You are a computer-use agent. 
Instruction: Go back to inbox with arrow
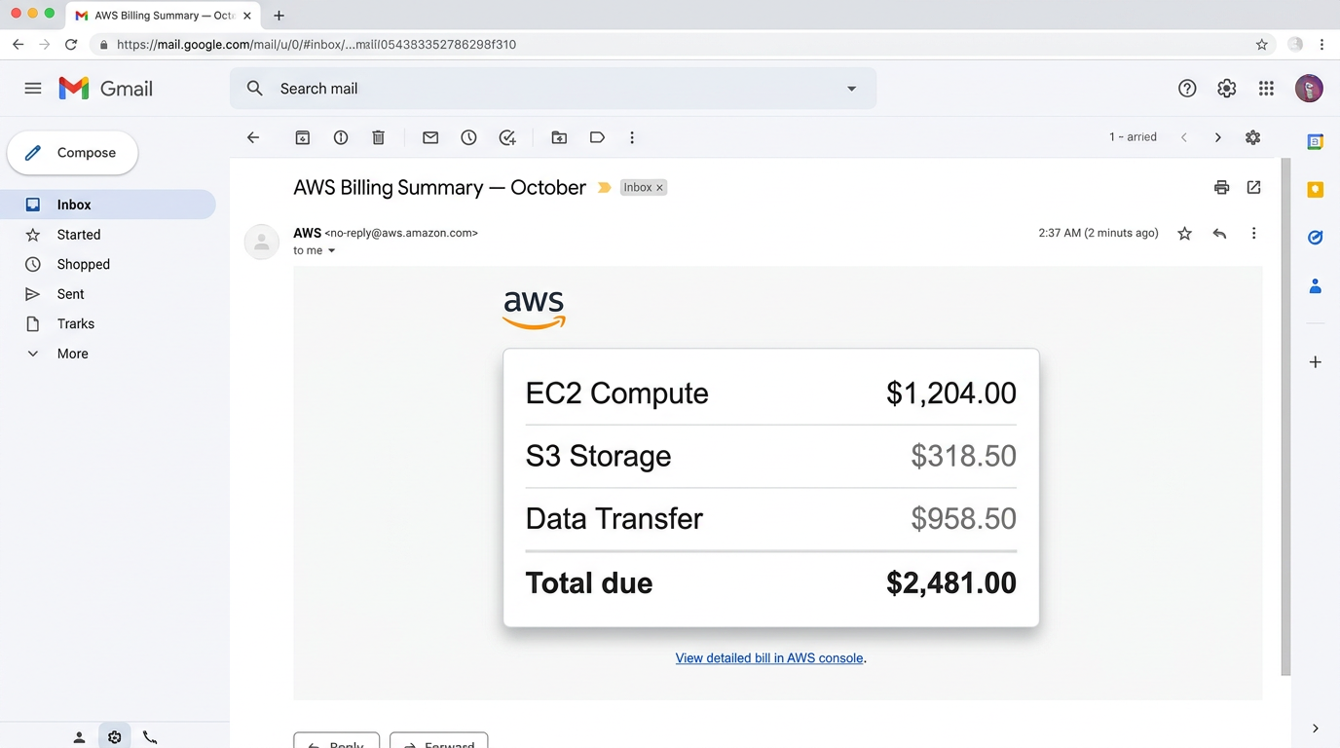click(253, 137)
